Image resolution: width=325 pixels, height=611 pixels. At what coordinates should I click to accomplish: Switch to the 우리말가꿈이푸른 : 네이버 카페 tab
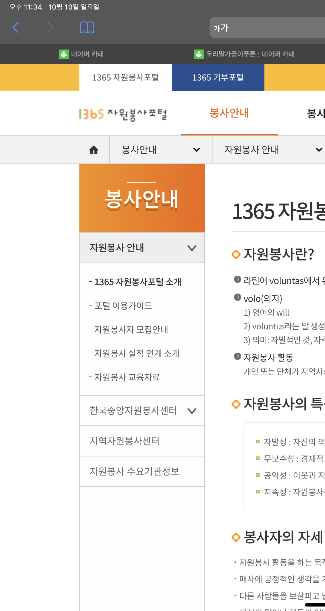click(244, 54)
